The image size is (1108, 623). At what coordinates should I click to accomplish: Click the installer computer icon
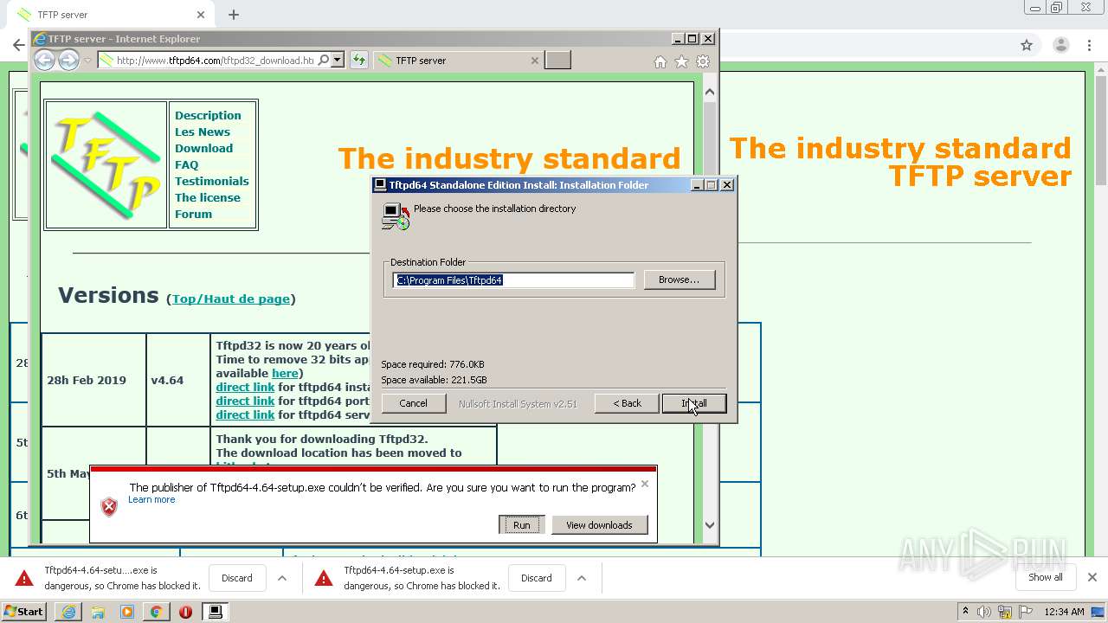pos(395,216)
